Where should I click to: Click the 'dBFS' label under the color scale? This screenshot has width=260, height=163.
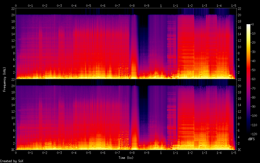pyautogui.click(x=251, y=139)
